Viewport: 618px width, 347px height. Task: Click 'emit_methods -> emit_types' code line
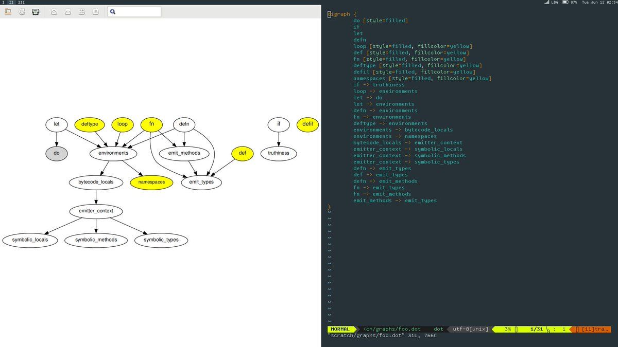[395, 200]
